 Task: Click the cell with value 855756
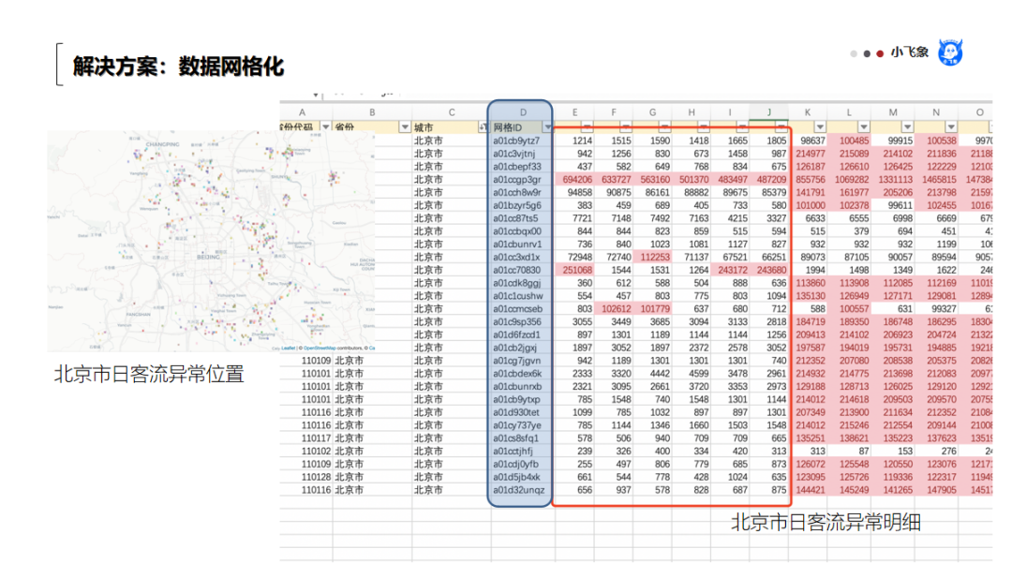(808, 179)
